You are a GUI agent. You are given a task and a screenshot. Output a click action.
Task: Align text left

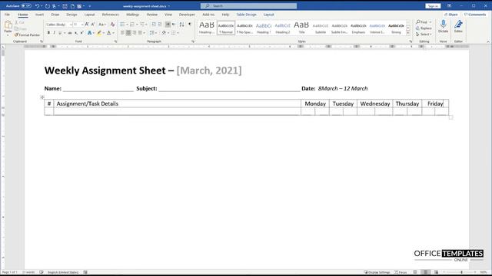click(x=123, y=33)
